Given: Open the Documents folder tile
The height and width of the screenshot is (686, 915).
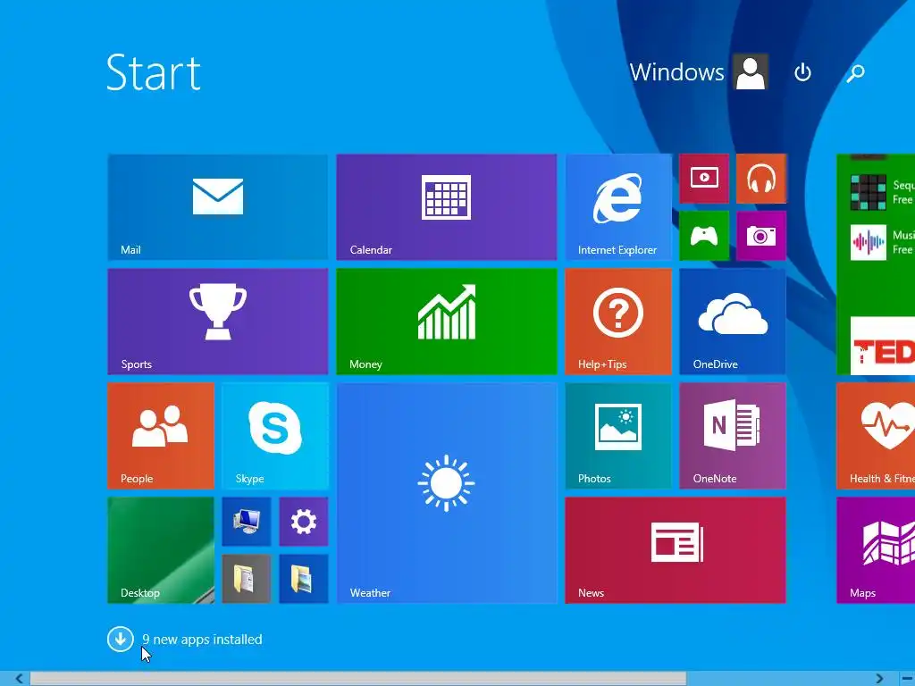Looking at the screenshot, I should coord(247,579).
